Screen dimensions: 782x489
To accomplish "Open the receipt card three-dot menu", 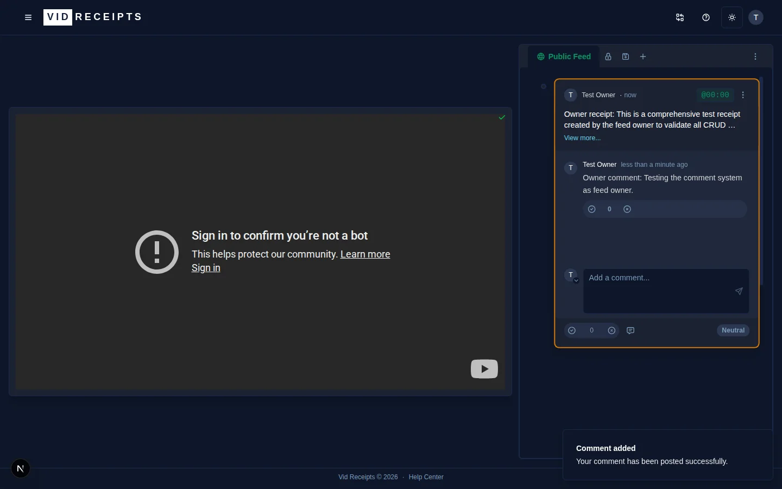I will coord(743,95).
